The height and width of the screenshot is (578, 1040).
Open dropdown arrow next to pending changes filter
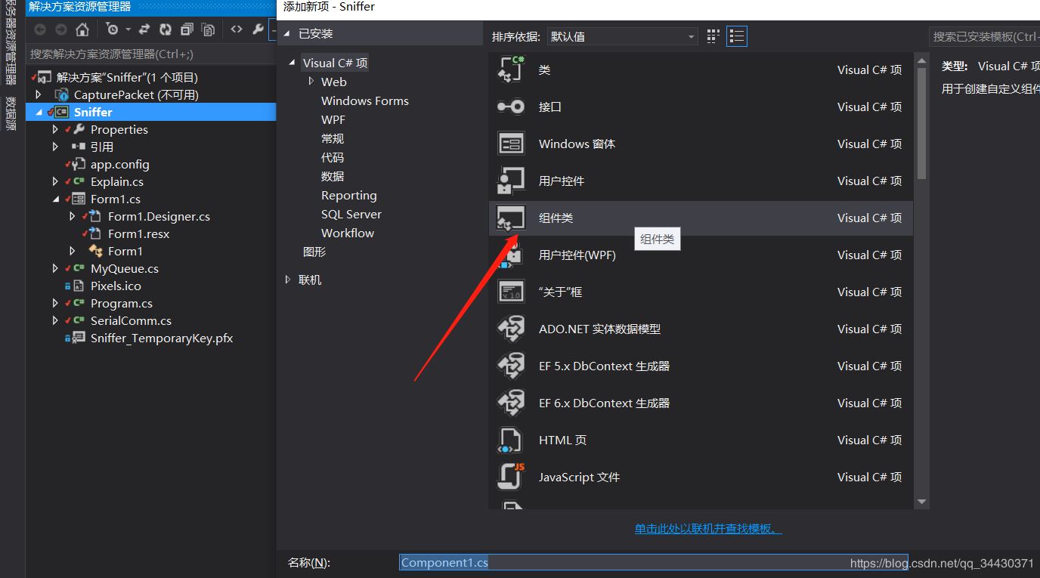click(x=128, y=29)
